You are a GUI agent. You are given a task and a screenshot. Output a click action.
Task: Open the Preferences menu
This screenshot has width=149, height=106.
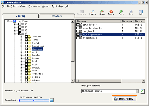click(x=34, y=6)
